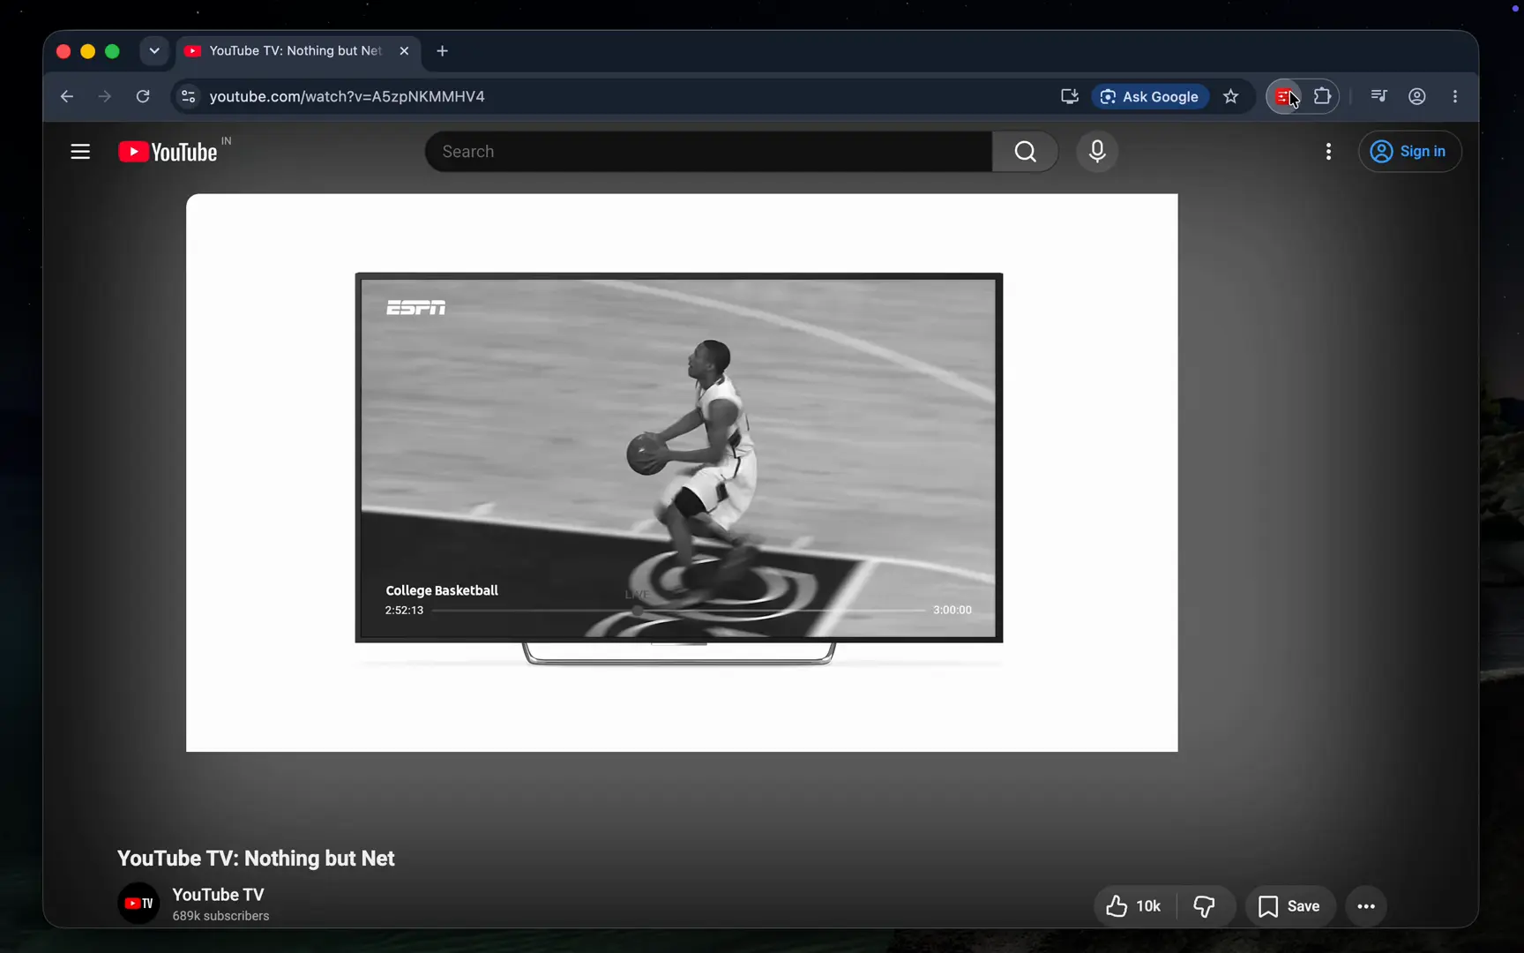Open the YouTube TV channel avatar
Screen dimensions: 1524x953
pos(138,904)
